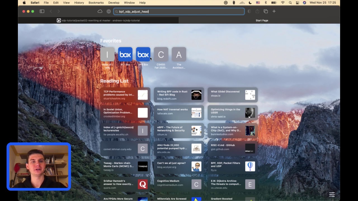The width and height of the screenshot is (358, 201).
Task: Open the 'Index of / refs' favorite icon
Action: [x=107, y=54]
